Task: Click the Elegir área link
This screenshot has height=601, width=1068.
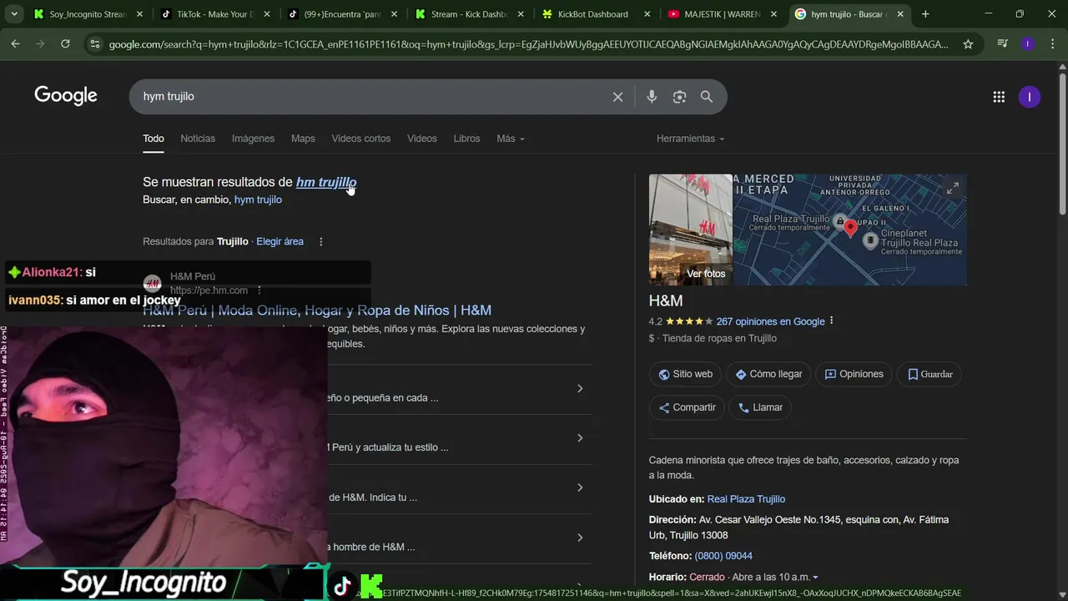Action: click(280, 241)
